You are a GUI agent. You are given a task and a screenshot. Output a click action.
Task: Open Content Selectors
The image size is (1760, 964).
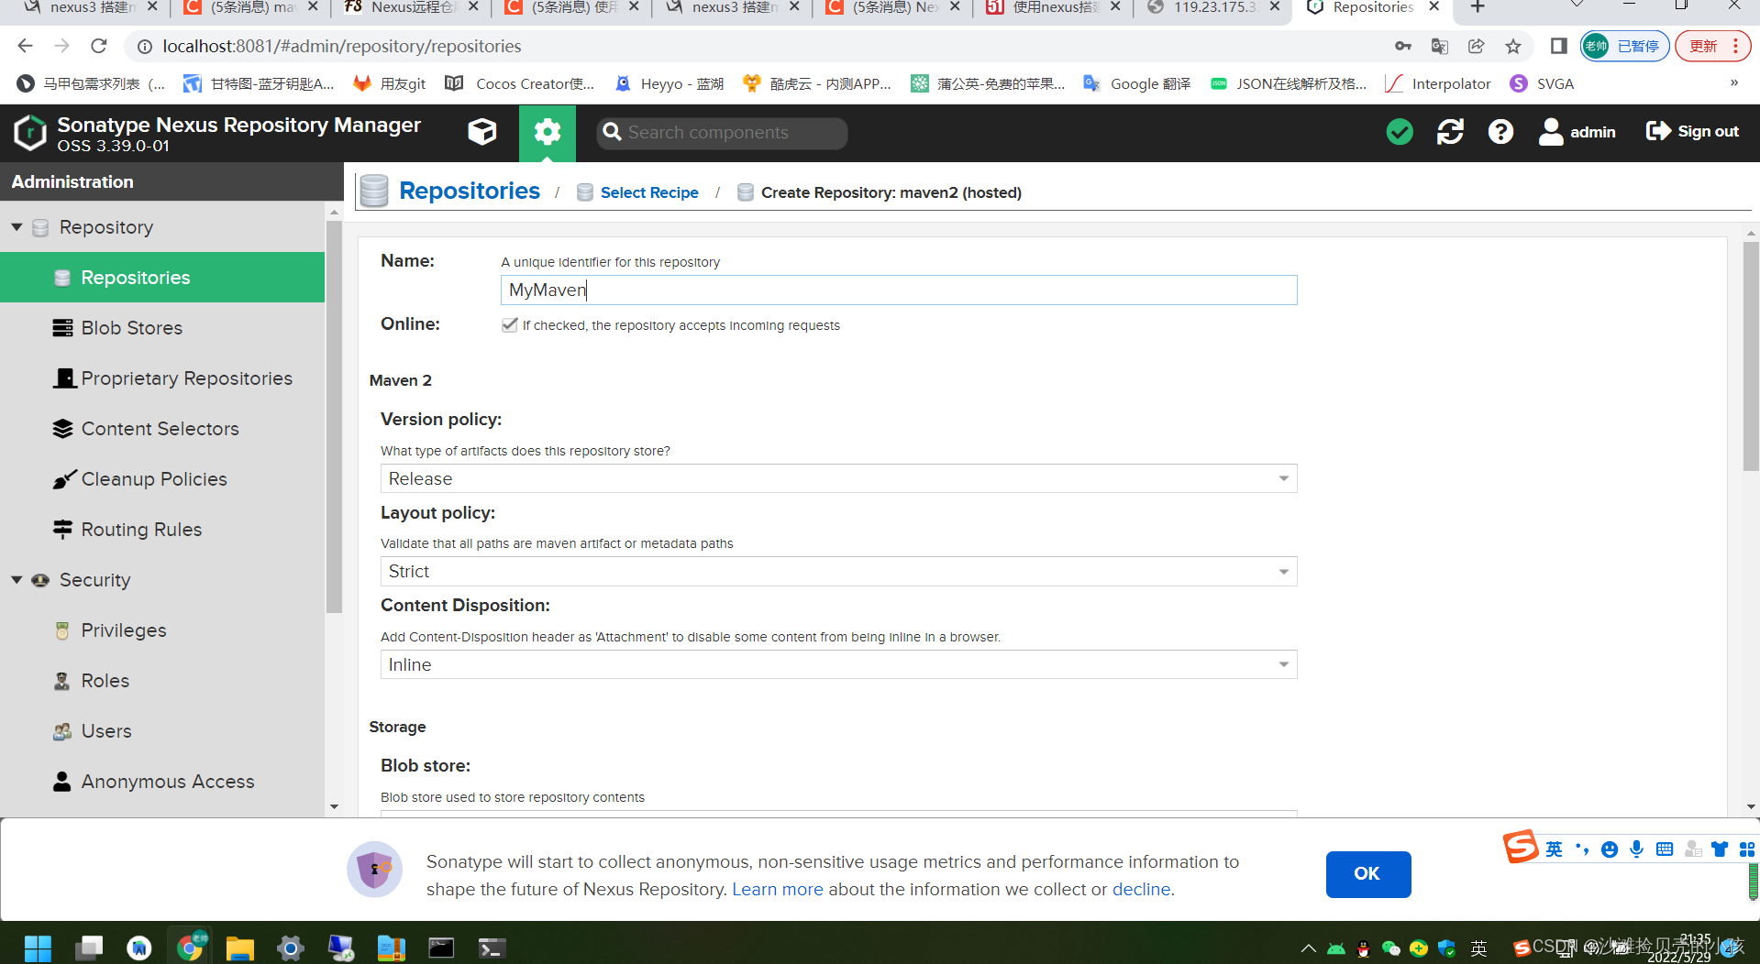click(x=162, y=429)
